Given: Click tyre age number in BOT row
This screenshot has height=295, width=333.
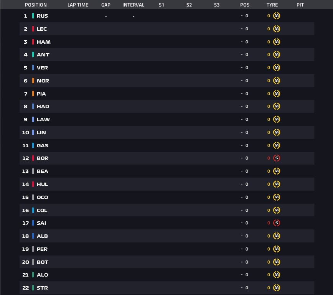Looking at the screenshot, I should tap(269, 262).
